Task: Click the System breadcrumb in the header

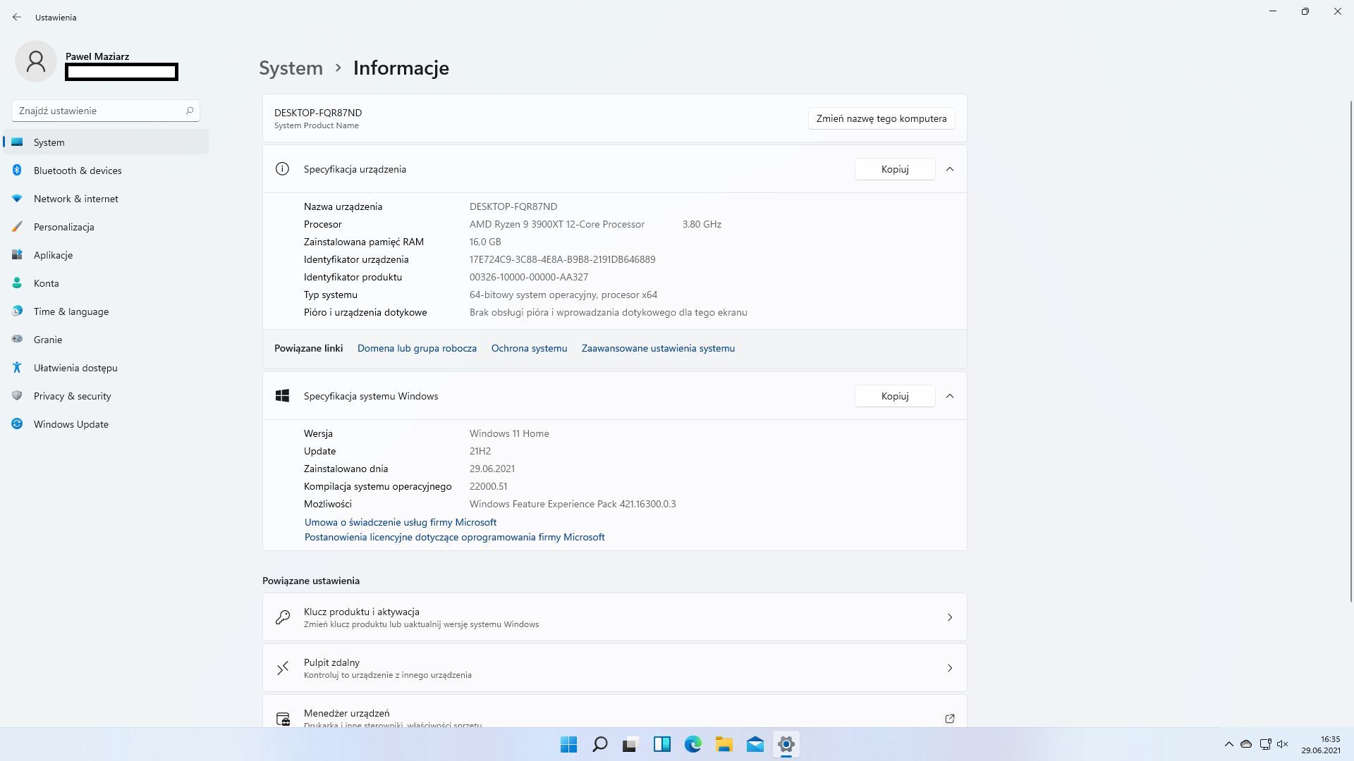Action: [x=291, y=68]
